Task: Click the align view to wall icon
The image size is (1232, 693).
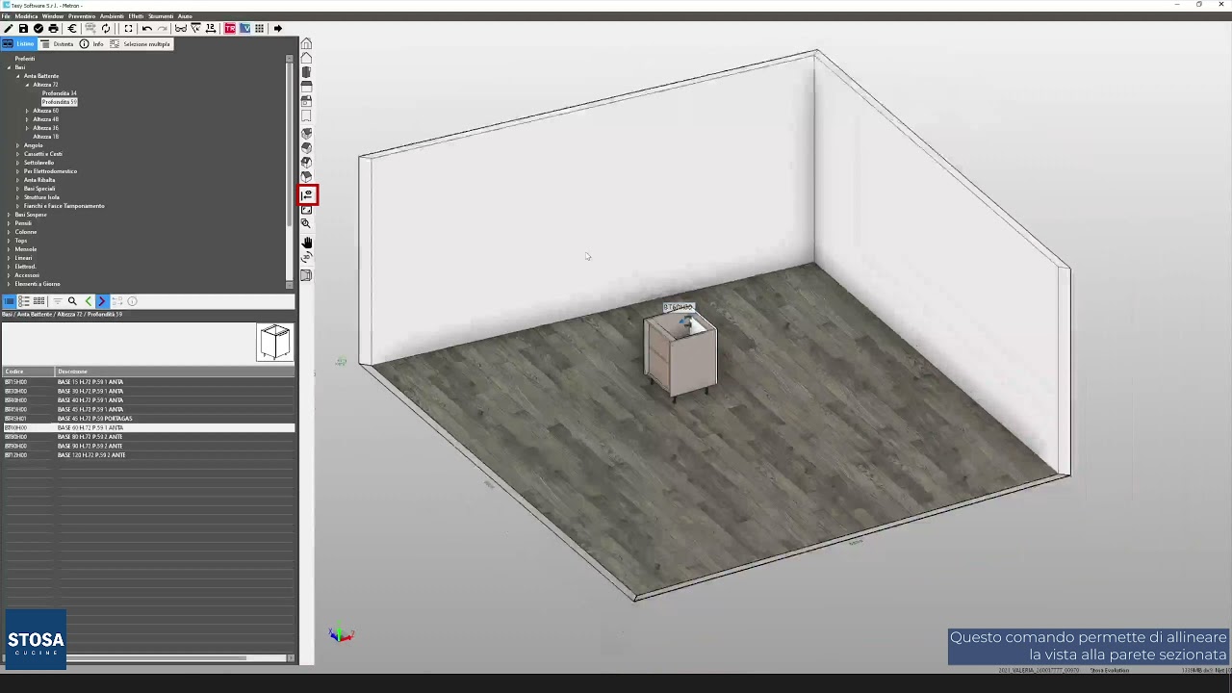Action: pyautogui.click(x=308, y=194)
